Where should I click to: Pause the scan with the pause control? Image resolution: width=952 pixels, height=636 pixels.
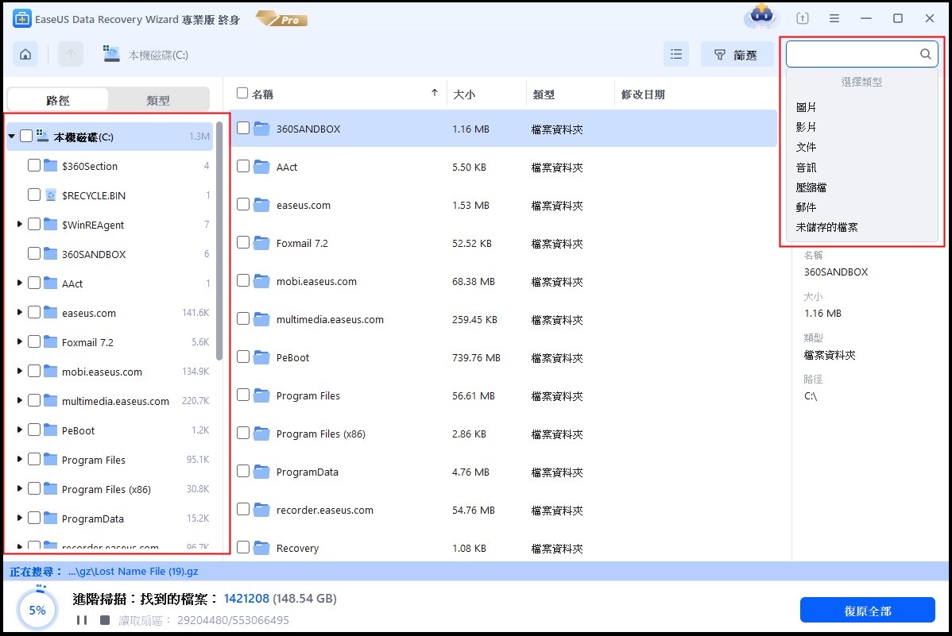click(x=83, y=620)
